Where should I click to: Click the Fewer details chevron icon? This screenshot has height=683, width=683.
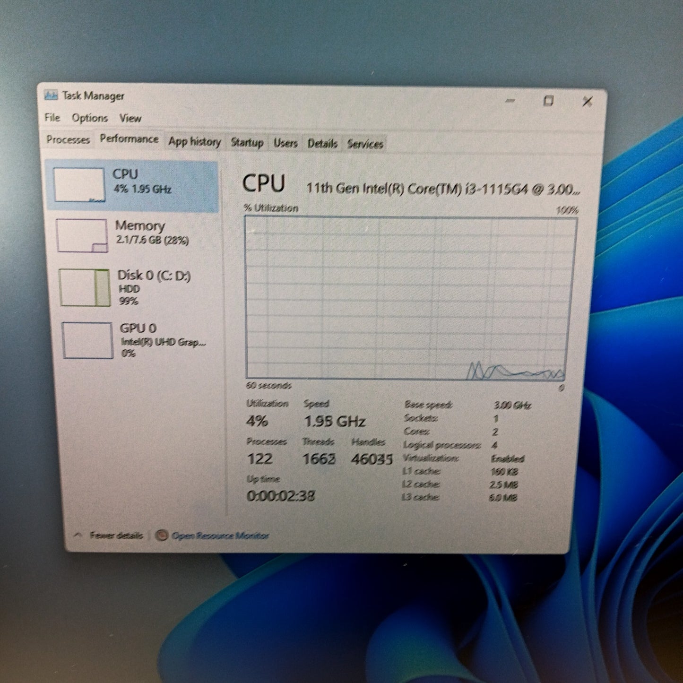click(79, 535)
